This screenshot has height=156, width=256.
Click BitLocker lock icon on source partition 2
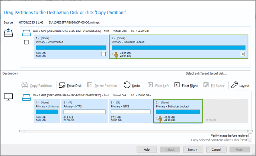pos(115,55)
